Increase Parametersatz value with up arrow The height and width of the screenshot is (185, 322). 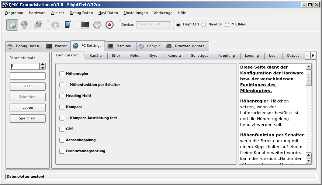point(43,64)
